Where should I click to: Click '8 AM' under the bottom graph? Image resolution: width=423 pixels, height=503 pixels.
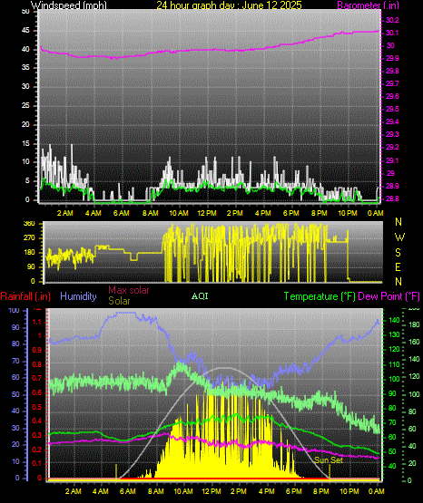click(156, 491)
